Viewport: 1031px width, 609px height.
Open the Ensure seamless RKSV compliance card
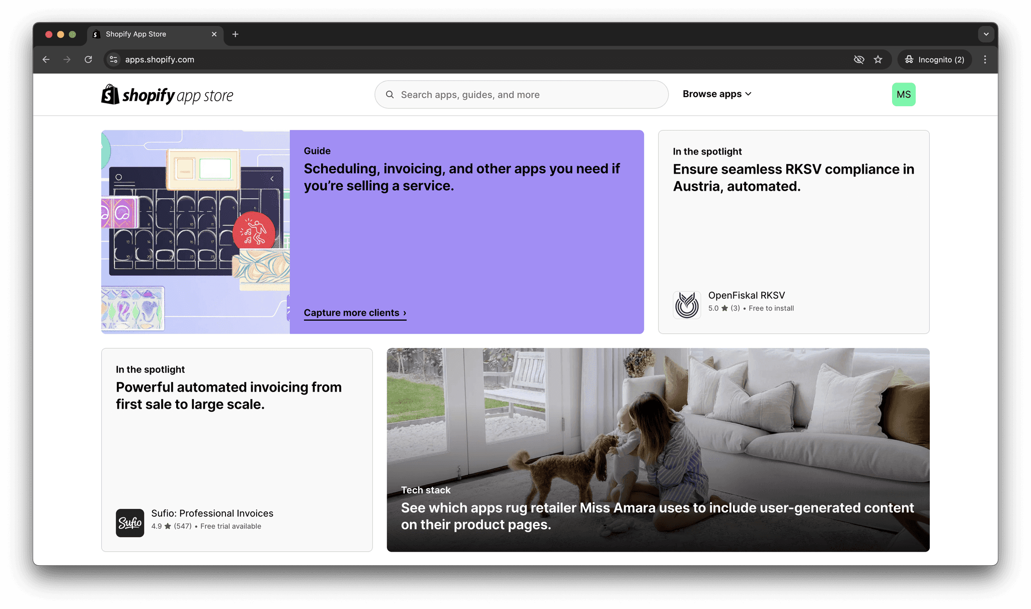coord(794,232)
